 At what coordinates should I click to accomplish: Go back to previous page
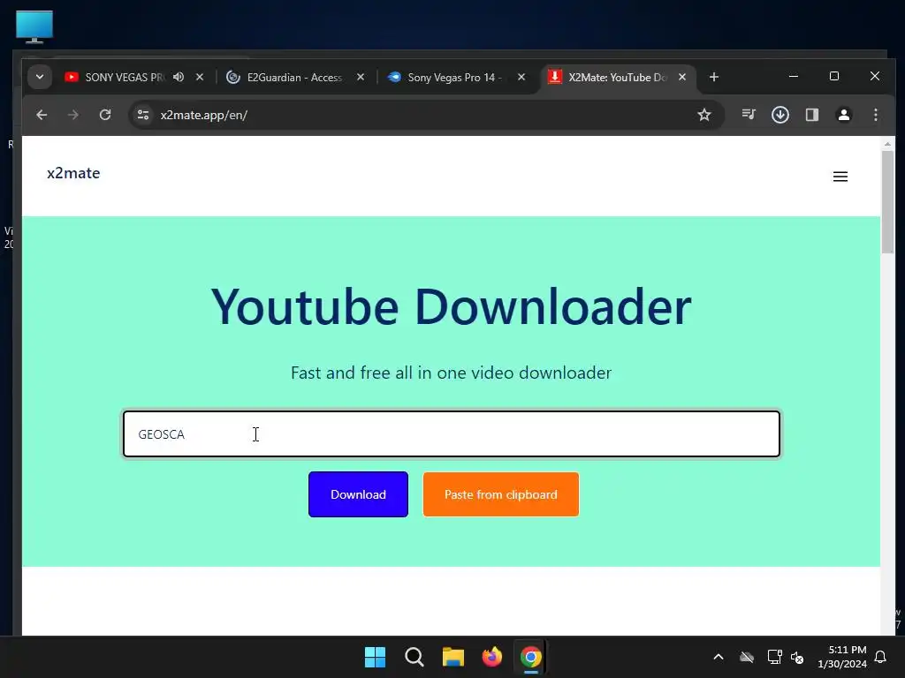click(42, 115)
